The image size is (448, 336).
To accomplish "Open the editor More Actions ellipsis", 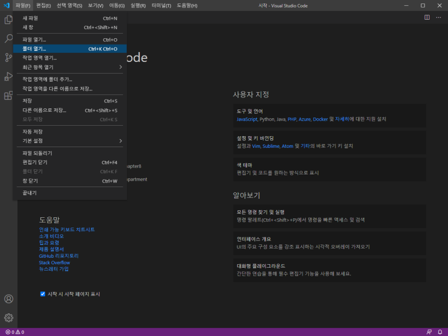I will click(x=438, y=17).
